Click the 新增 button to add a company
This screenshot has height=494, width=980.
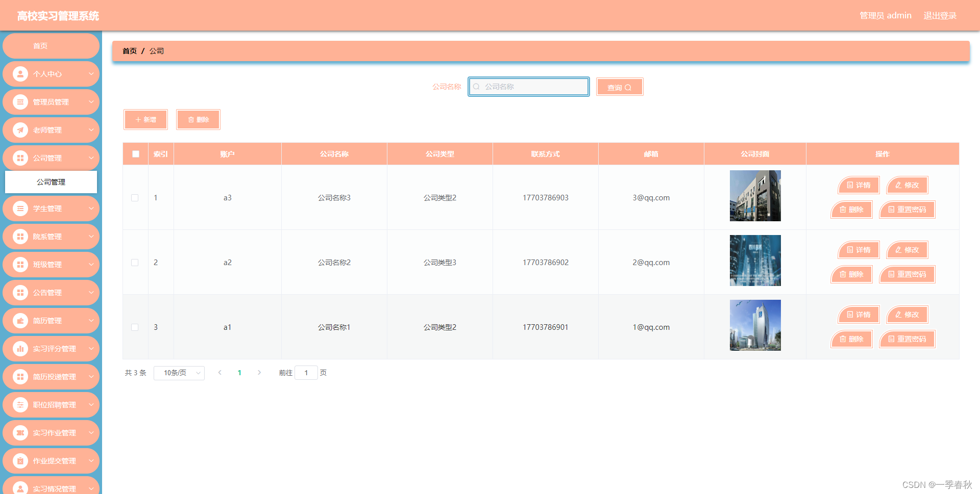[x=145, y=119]
